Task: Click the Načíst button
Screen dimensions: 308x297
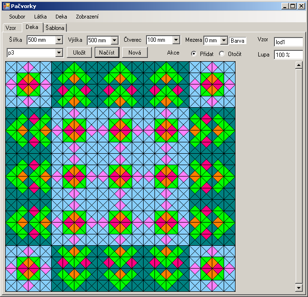Action: [x=107, y=52]
